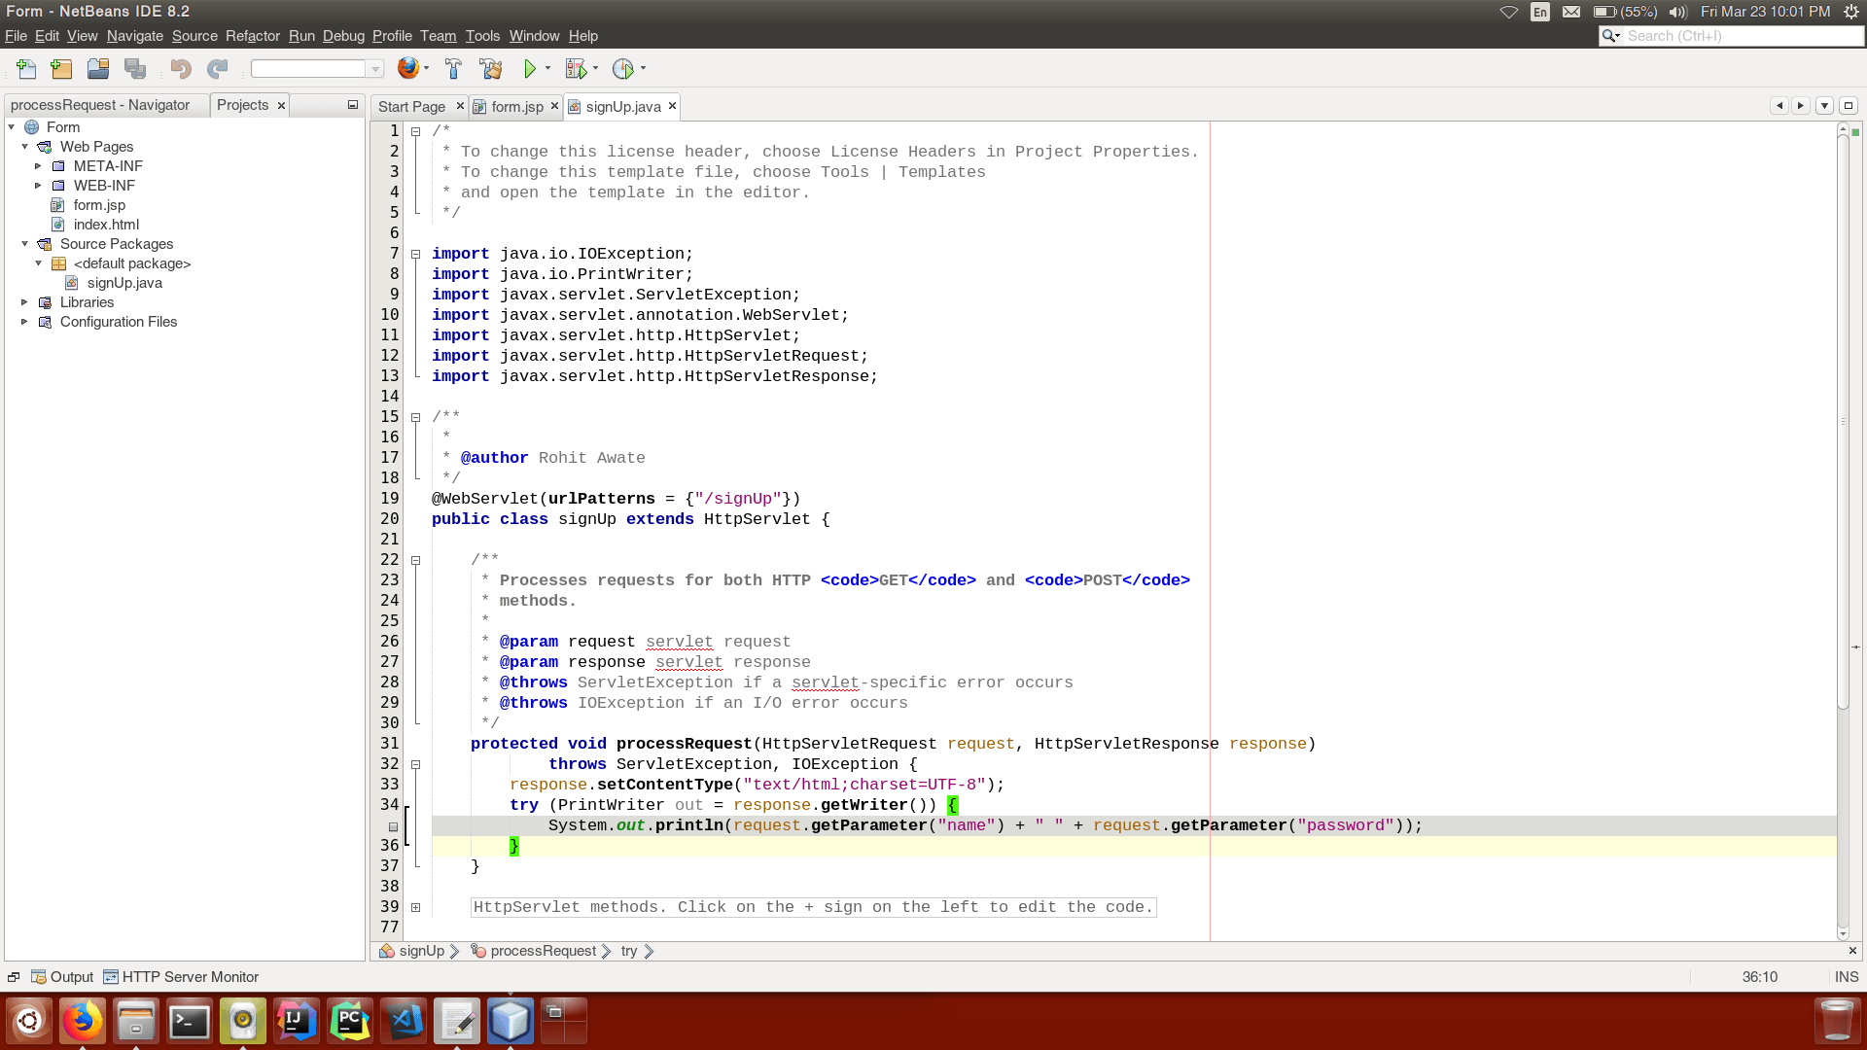Click the Build Project hammer icon
This screenshot has height=1050, width=1867.
click(453, 69)
